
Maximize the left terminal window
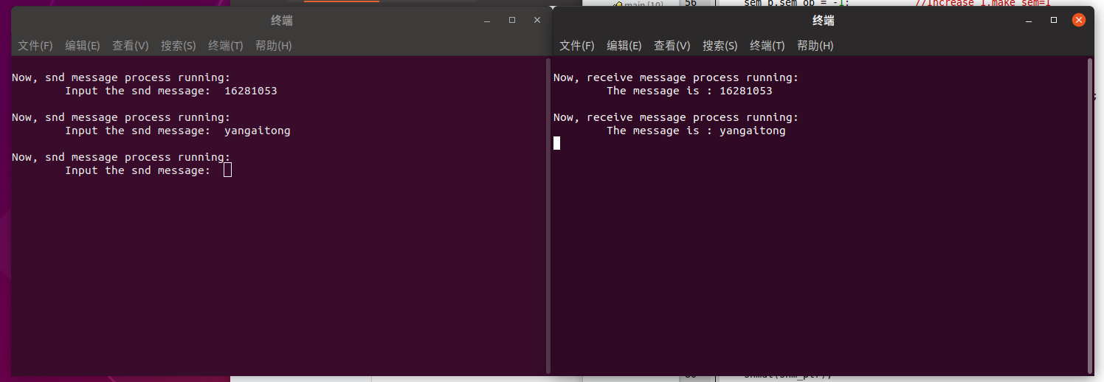512,21
